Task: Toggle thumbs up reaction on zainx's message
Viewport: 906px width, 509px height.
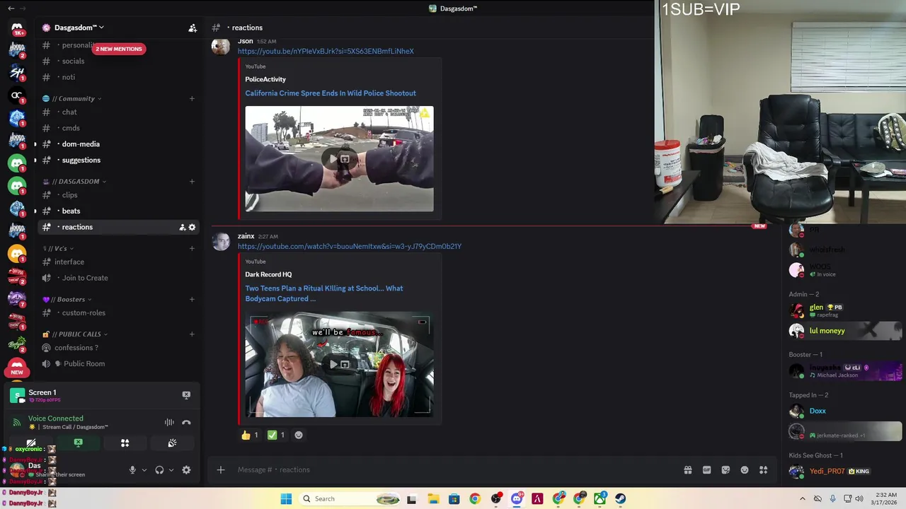Action: point(250,435)
